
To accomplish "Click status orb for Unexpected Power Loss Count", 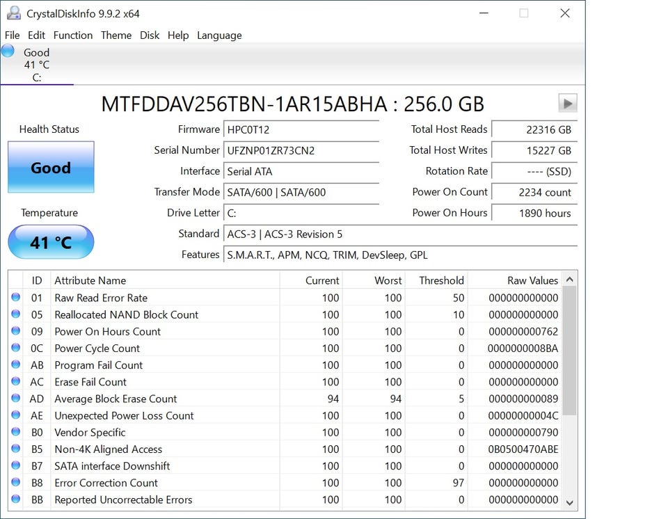I will (16, 415).
